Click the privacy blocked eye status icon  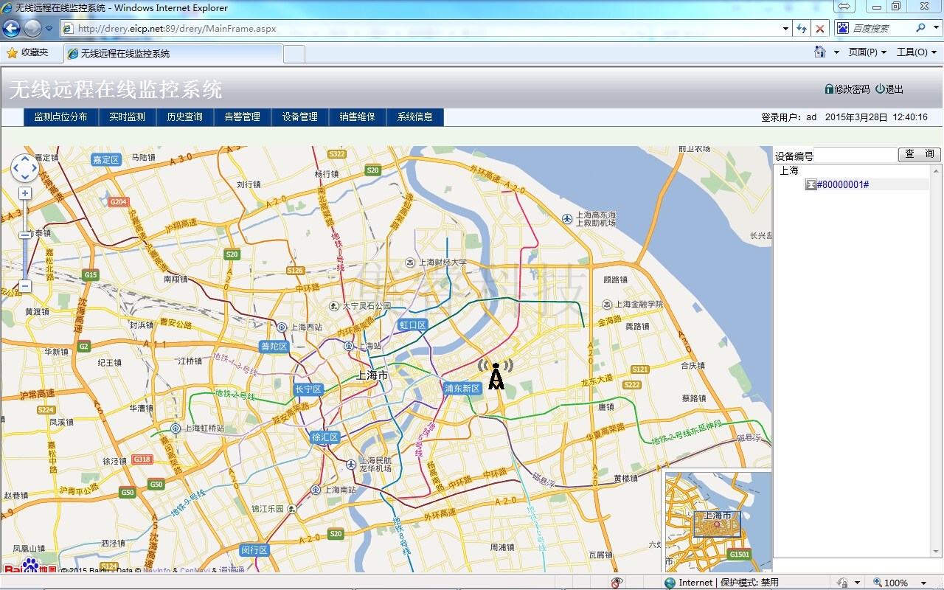point(617,583)
